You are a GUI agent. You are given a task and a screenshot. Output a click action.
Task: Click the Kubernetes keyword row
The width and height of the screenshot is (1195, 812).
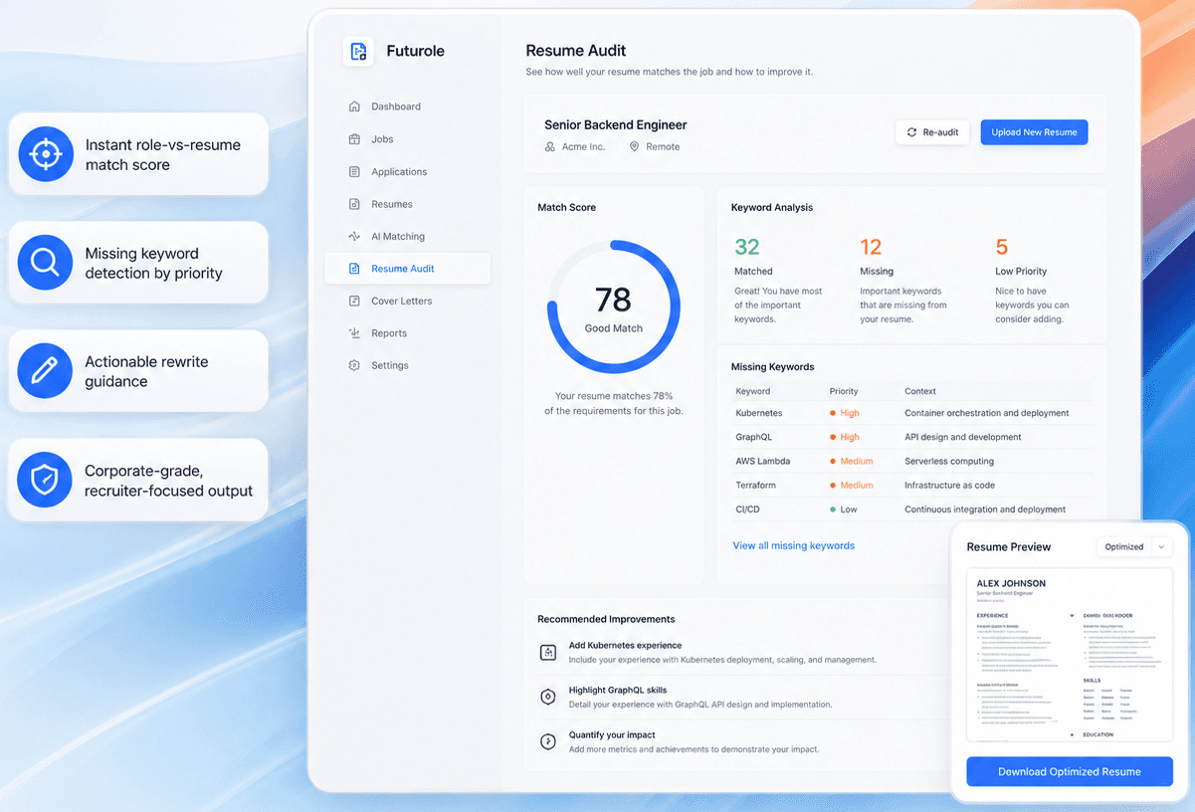pos(911,413)
